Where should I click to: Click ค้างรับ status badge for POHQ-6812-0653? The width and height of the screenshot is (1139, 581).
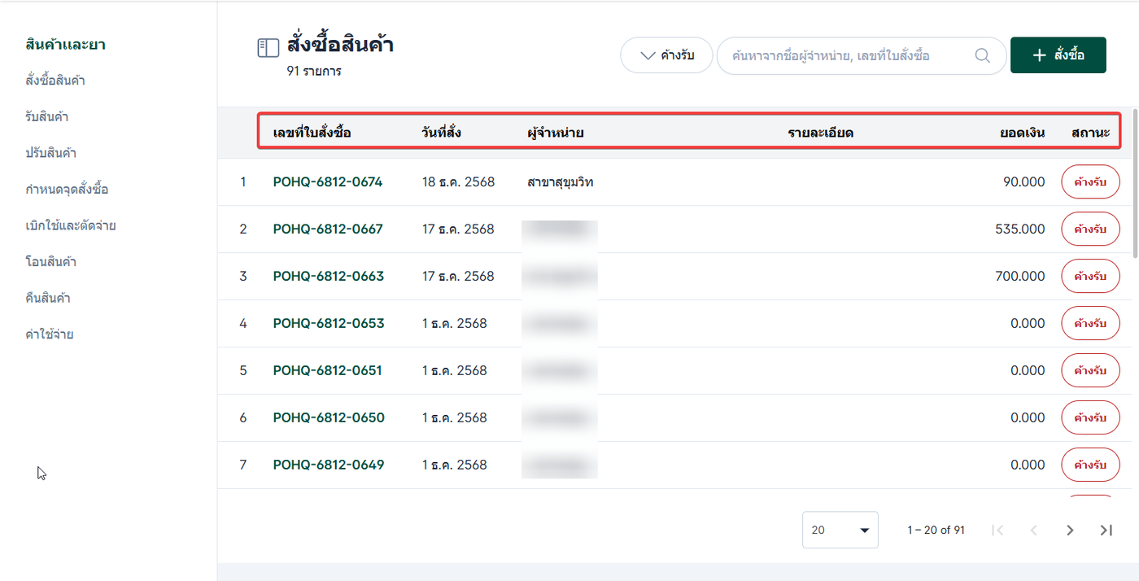tap(1090, 323)
